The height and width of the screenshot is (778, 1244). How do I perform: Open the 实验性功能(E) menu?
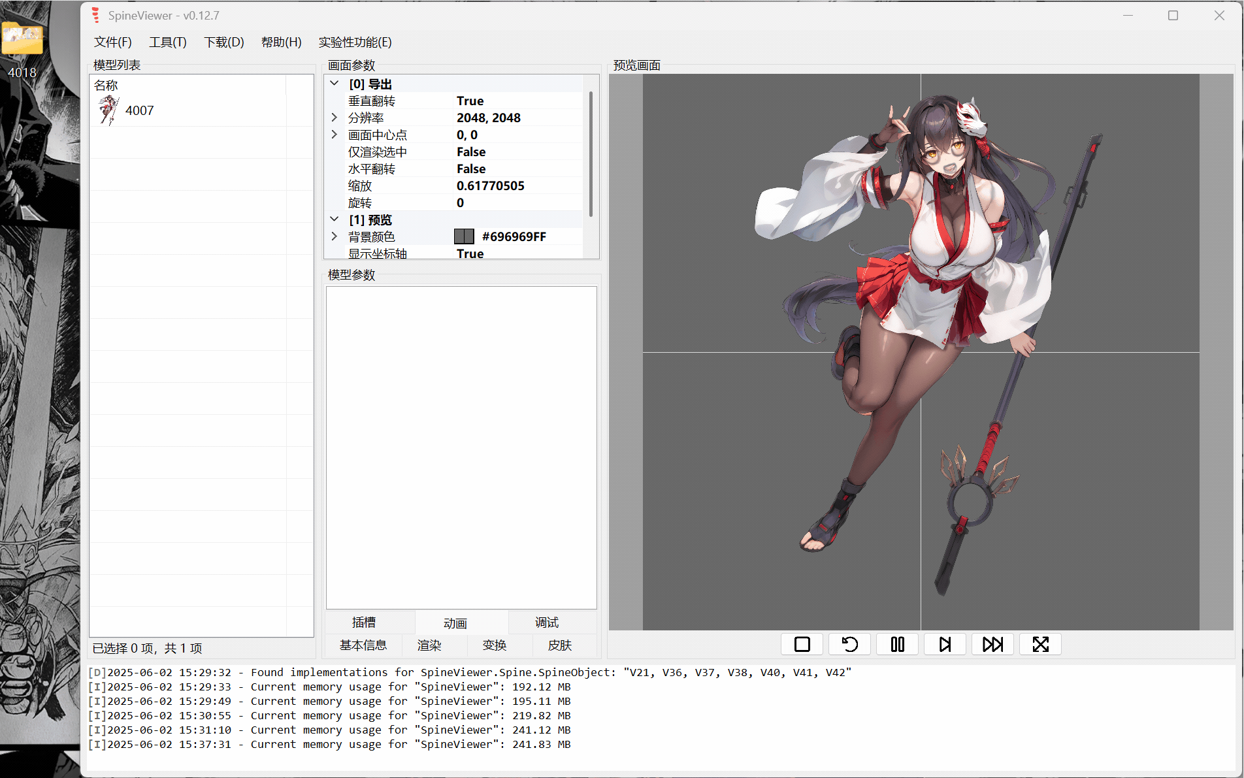tap(355, 42)
